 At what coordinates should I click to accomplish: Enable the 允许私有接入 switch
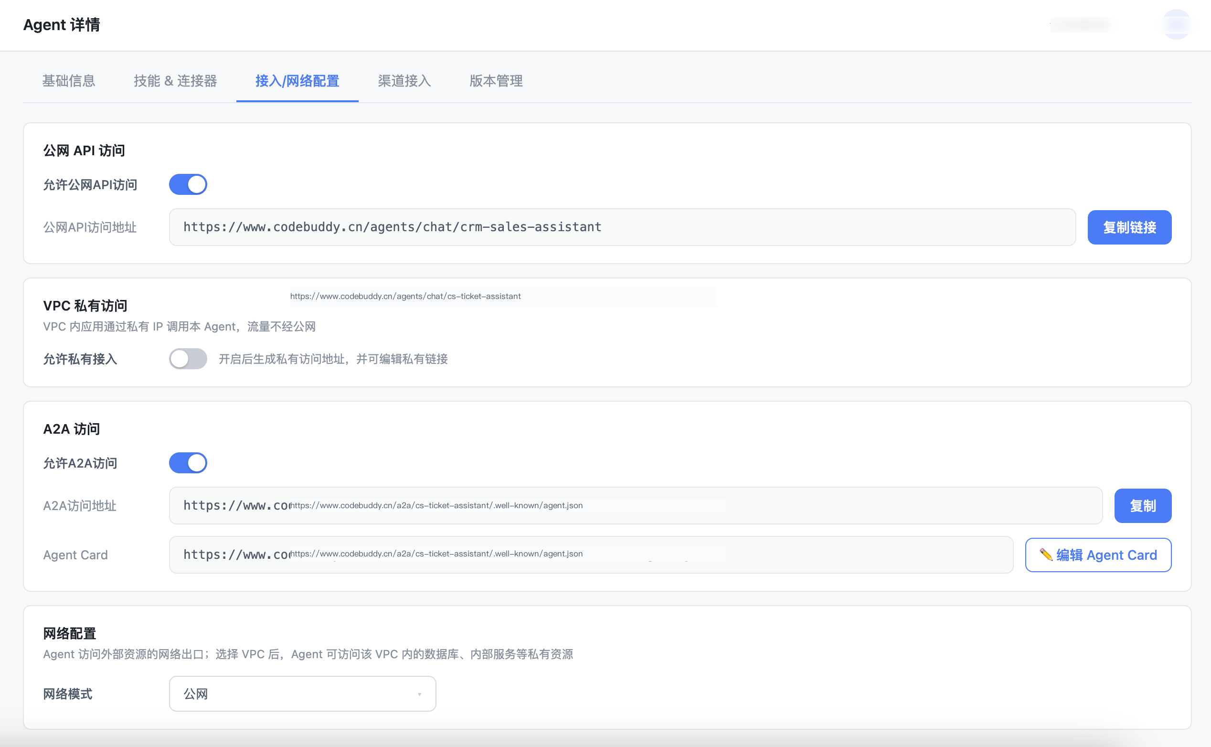coord(188,359)
